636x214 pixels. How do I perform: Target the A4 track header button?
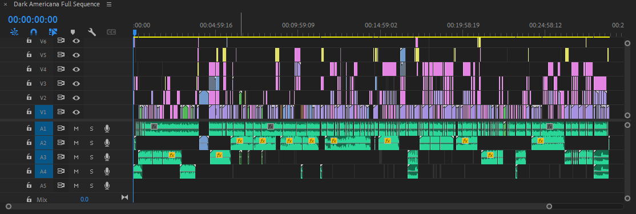[x=44, y=171]
